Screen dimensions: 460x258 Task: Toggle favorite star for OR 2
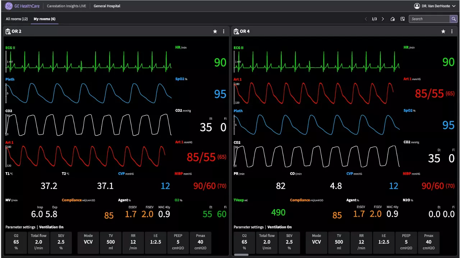click(215, 31)
